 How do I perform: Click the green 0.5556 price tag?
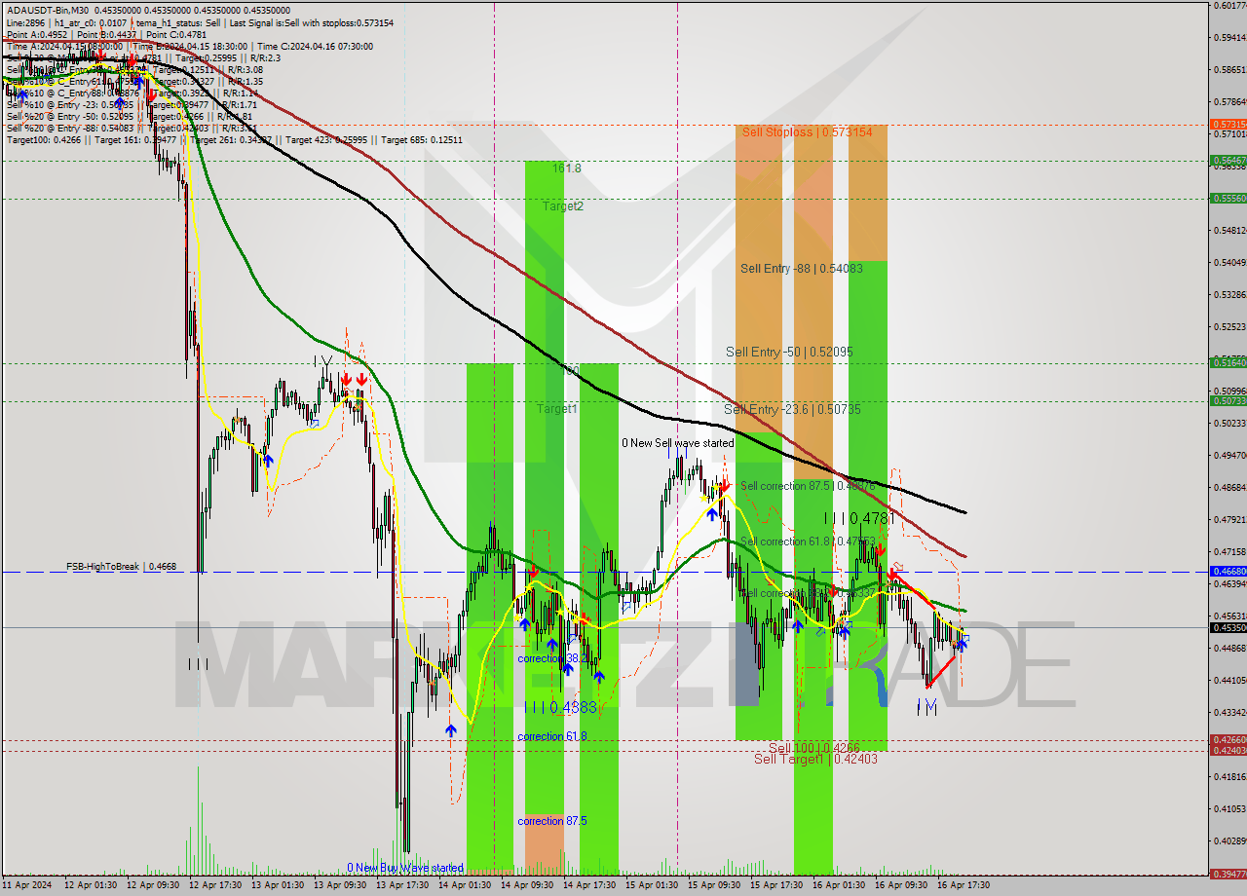pyautogui.click(x=1227, y=198)
